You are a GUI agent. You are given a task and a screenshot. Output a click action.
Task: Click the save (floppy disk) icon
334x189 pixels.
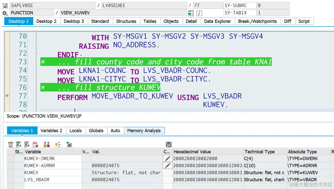click(169, 144)
